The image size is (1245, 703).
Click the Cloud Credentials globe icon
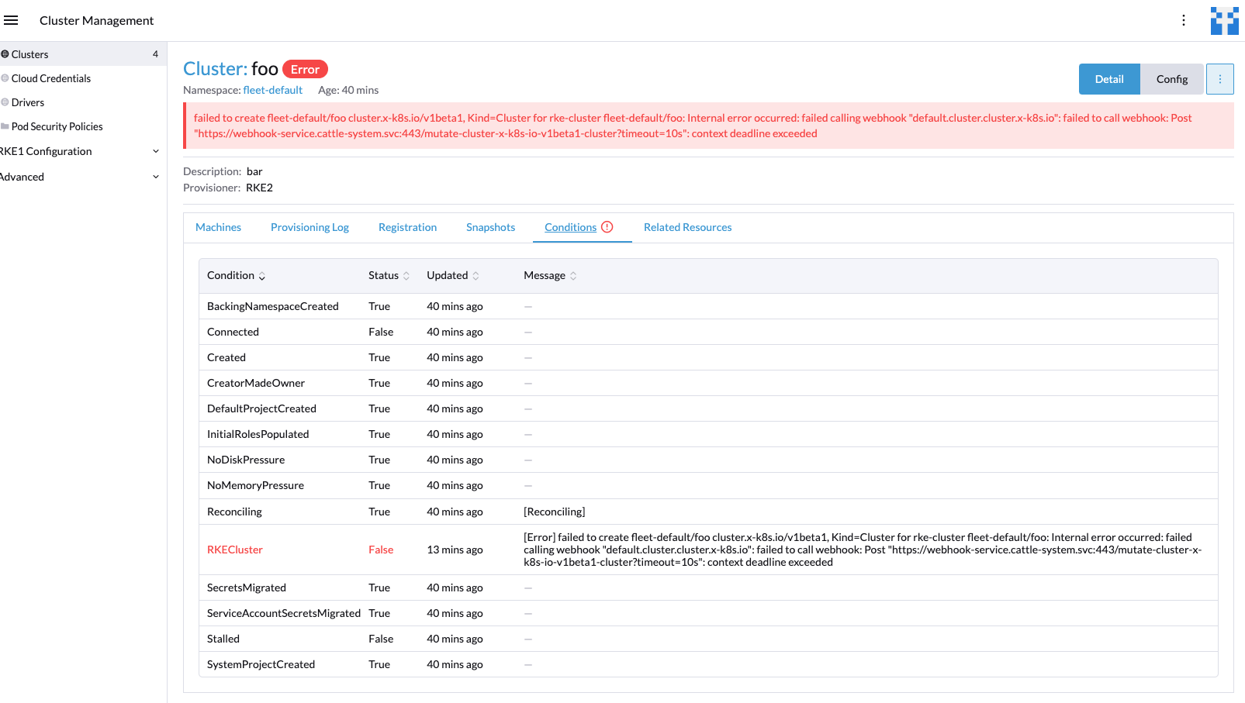point(5,78)
